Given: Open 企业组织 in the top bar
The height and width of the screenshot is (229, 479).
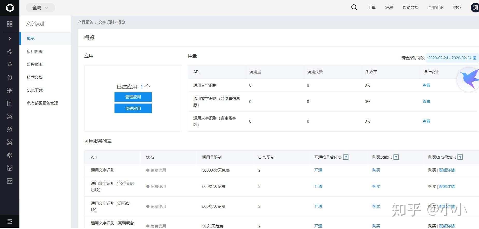Looking at the screenshot, I should [436, 8].
